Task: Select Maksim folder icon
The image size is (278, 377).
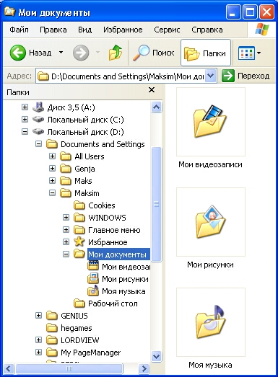Action: tap(66, 193)
